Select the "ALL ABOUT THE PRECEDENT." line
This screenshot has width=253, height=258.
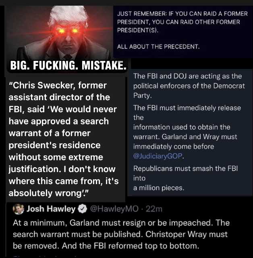[158, 46]
